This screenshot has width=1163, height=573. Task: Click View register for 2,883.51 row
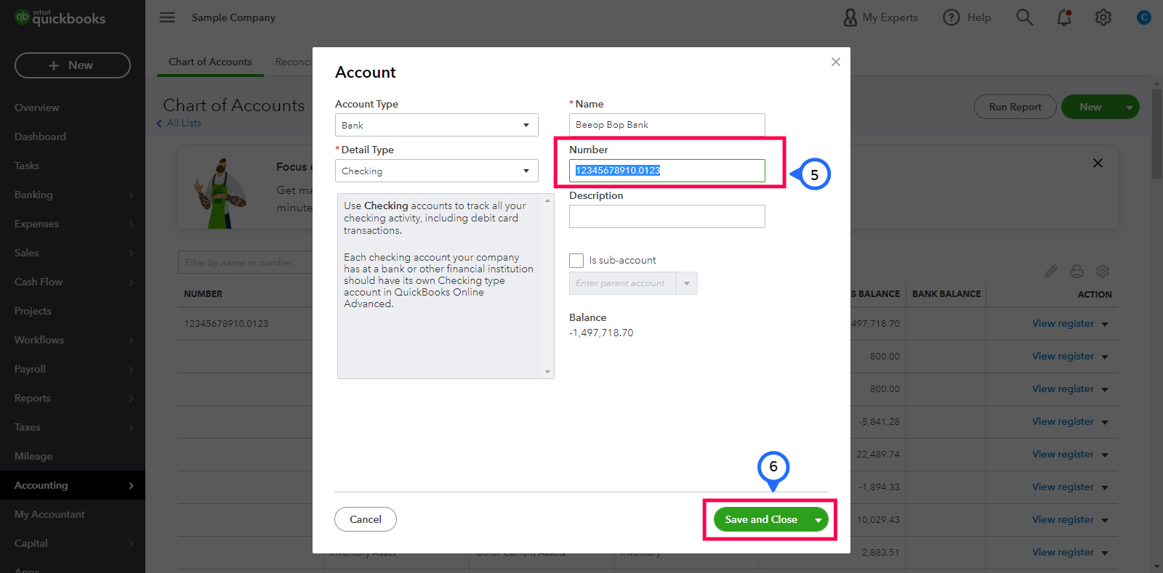[x=1063, y=553]
